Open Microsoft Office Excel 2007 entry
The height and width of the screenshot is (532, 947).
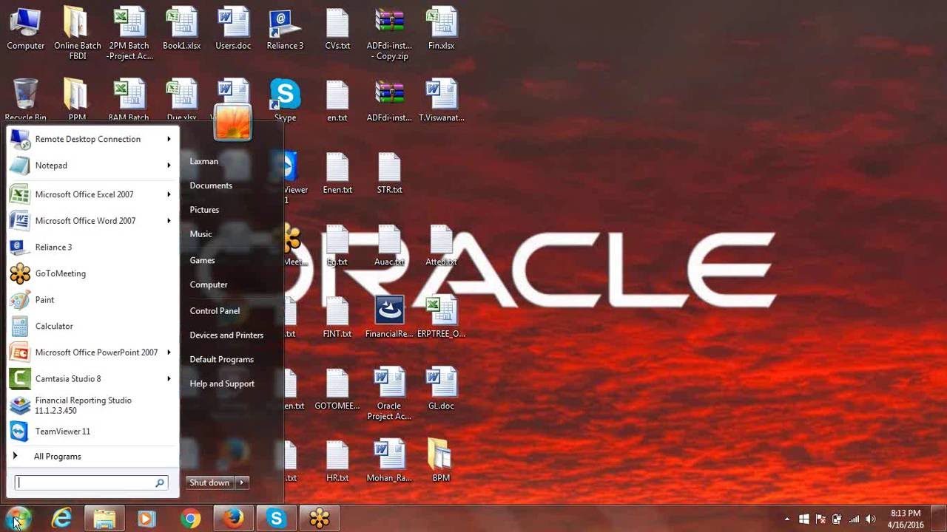pos(93,194)
